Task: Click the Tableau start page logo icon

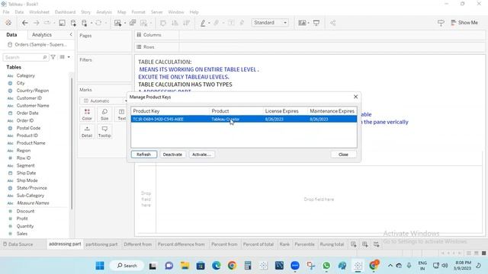Action: (8, 23)
